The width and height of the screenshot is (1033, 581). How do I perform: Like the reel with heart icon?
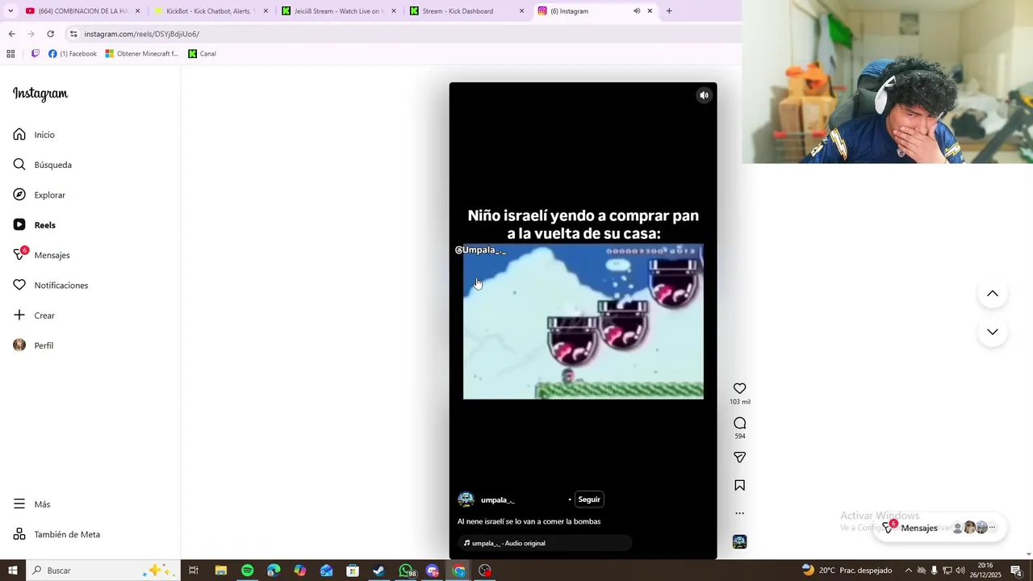pos(739,388)
